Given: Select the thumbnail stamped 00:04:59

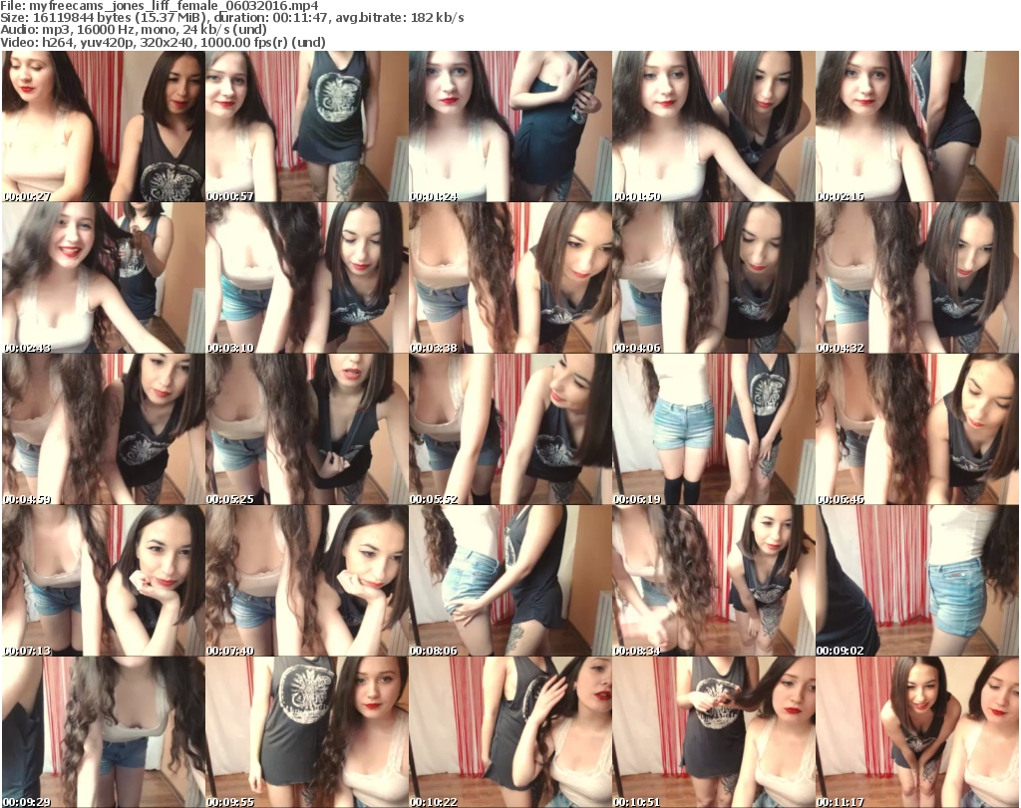Looking at the screenshot, I should tap(104, 429).
